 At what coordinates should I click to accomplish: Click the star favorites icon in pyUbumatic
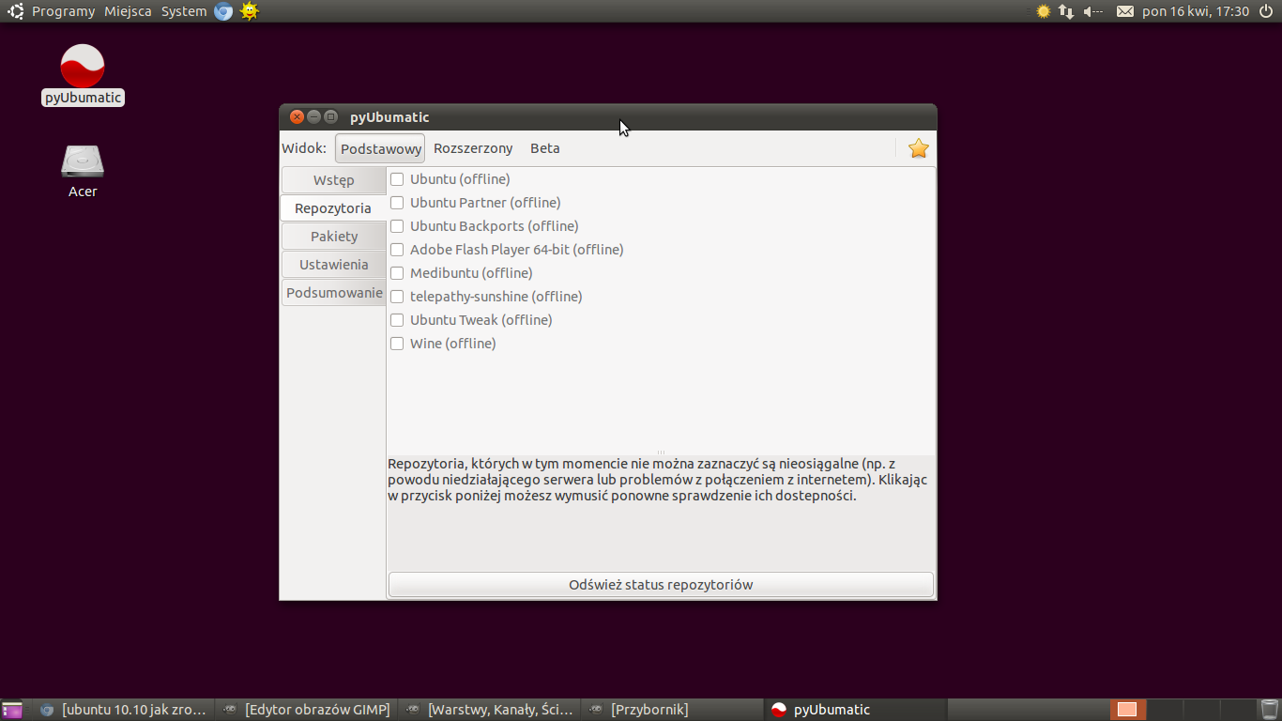(x=919, y=148)
